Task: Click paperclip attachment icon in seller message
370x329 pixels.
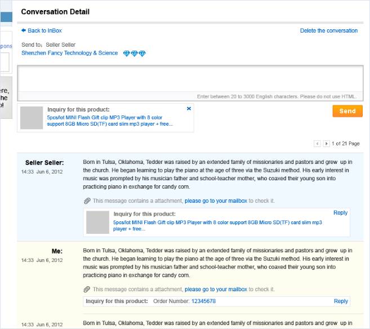Action: point(87,201)
